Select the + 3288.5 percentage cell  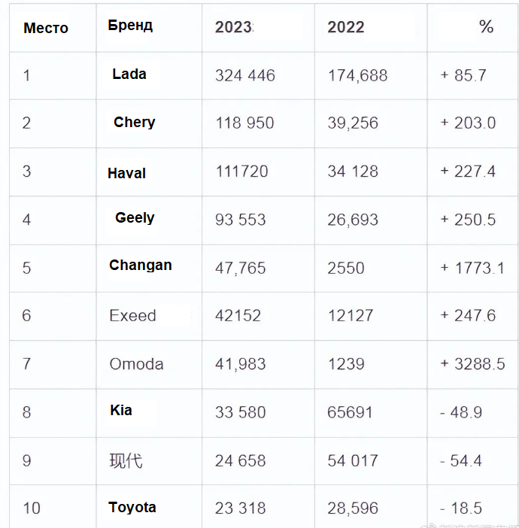[472, 364]
